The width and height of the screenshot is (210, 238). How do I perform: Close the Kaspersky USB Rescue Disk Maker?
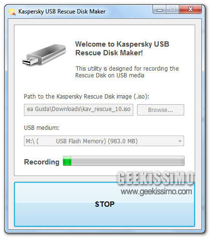tap(190, 10)
